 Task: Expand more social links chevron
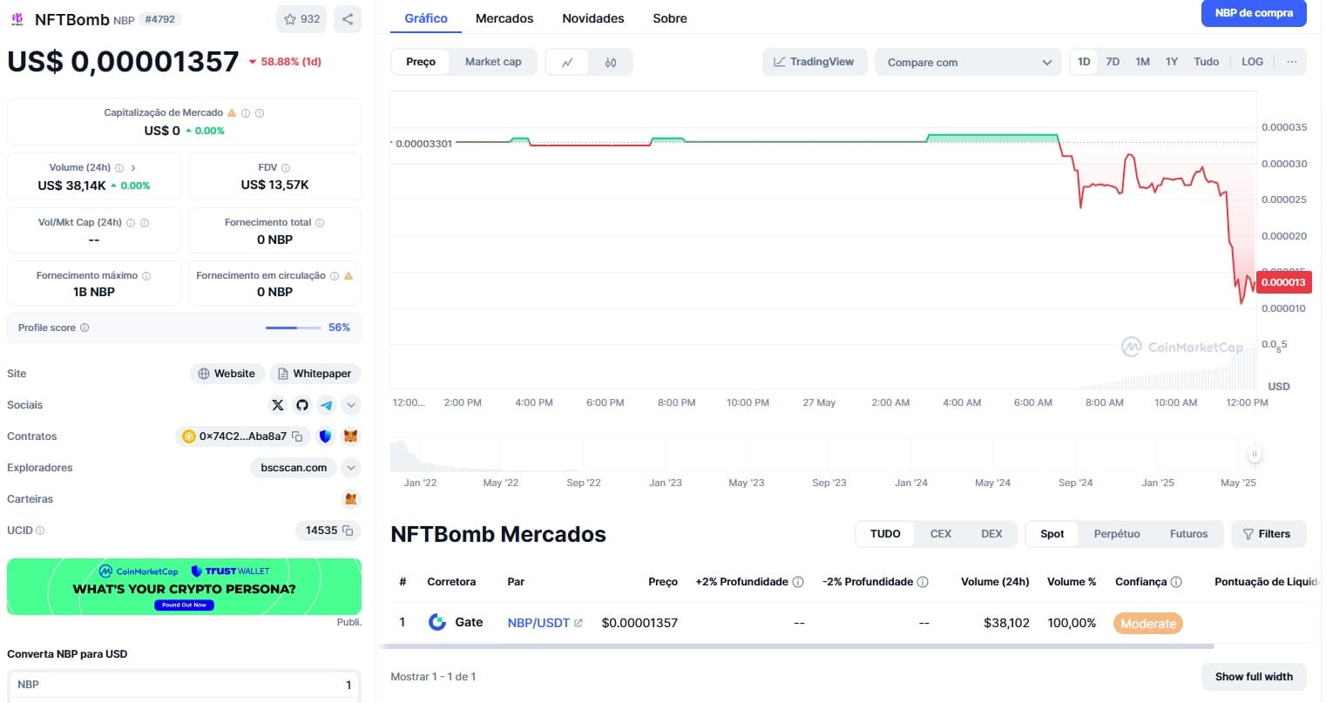tap(350, 405)
